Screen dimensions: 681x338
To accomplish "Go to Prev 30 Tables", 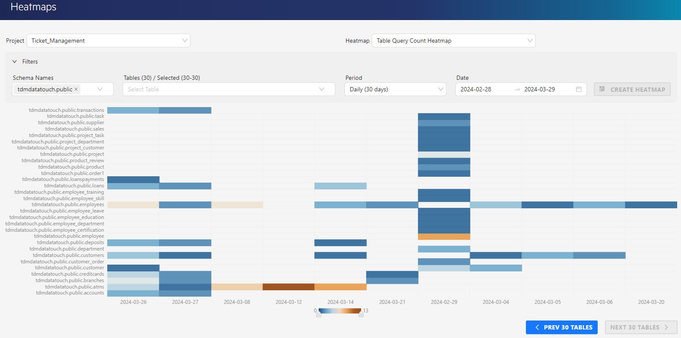I will [x=561, y=327].
